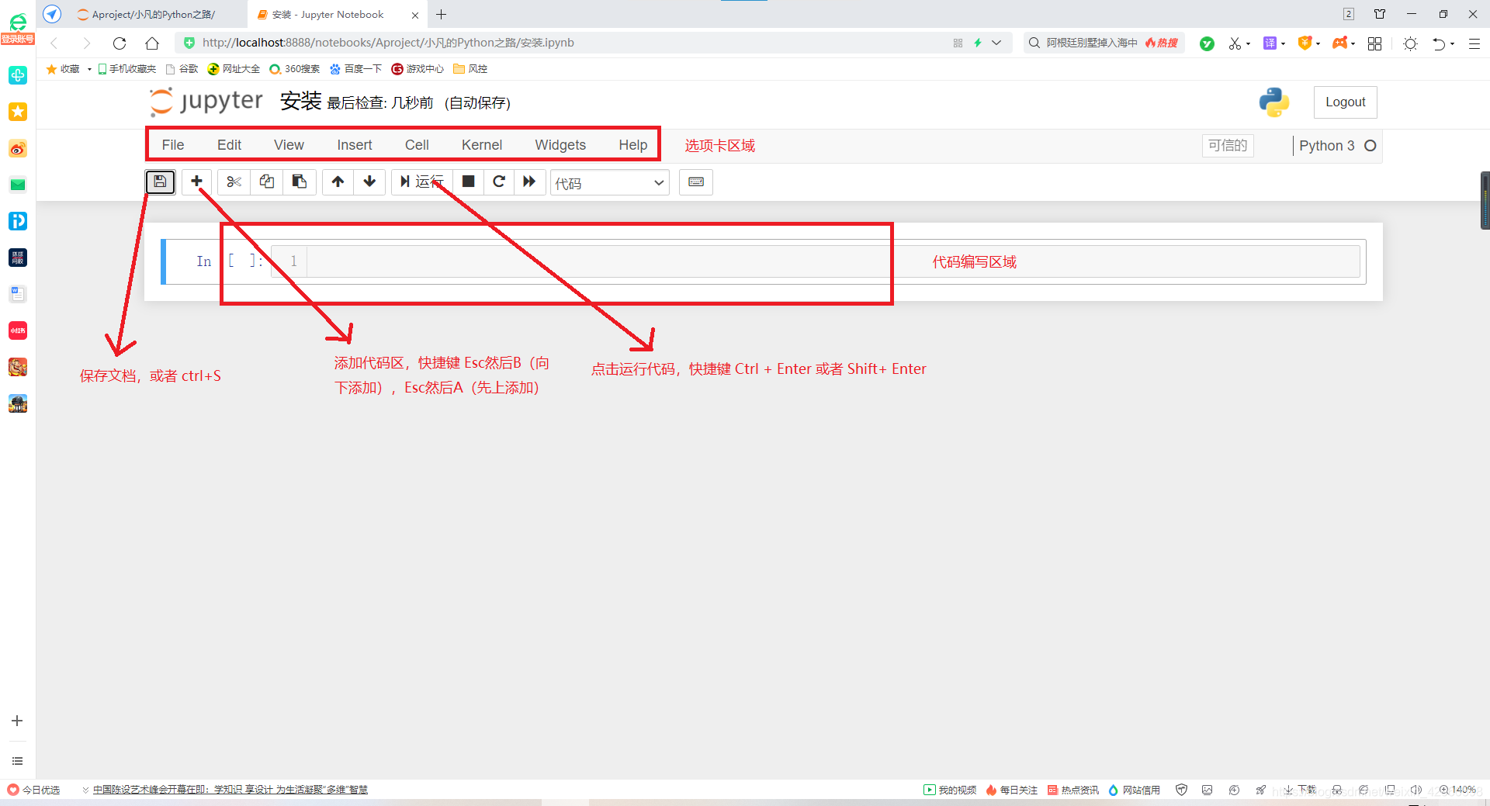Open the Edit menu

(229, 145)
